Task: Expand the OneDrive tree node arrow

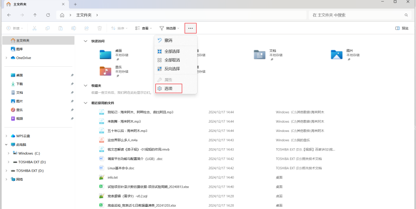Action: (x=7, y=58)
